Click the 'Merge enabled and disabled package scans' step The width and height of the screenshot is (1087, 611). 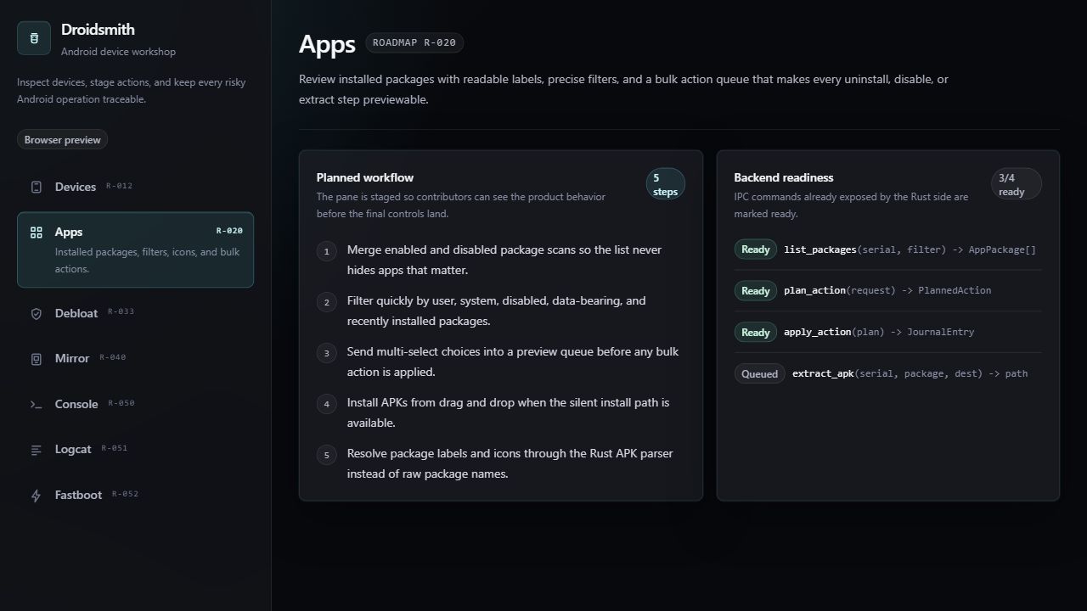click(x=504, y=260)
